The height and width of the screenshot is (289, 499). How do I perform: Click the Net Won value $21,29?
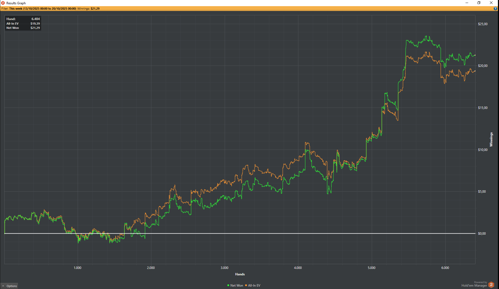pyautogui.click(x=35, y=28)
